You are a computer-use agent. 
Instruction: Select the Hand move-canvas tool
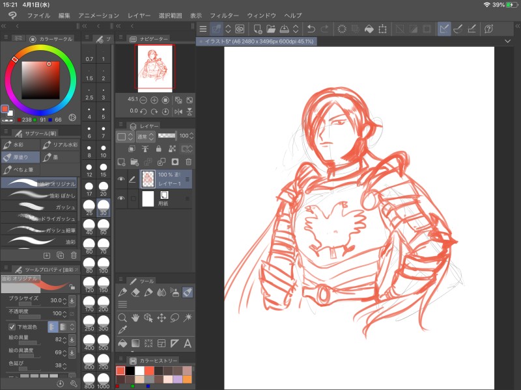(135, 318)
